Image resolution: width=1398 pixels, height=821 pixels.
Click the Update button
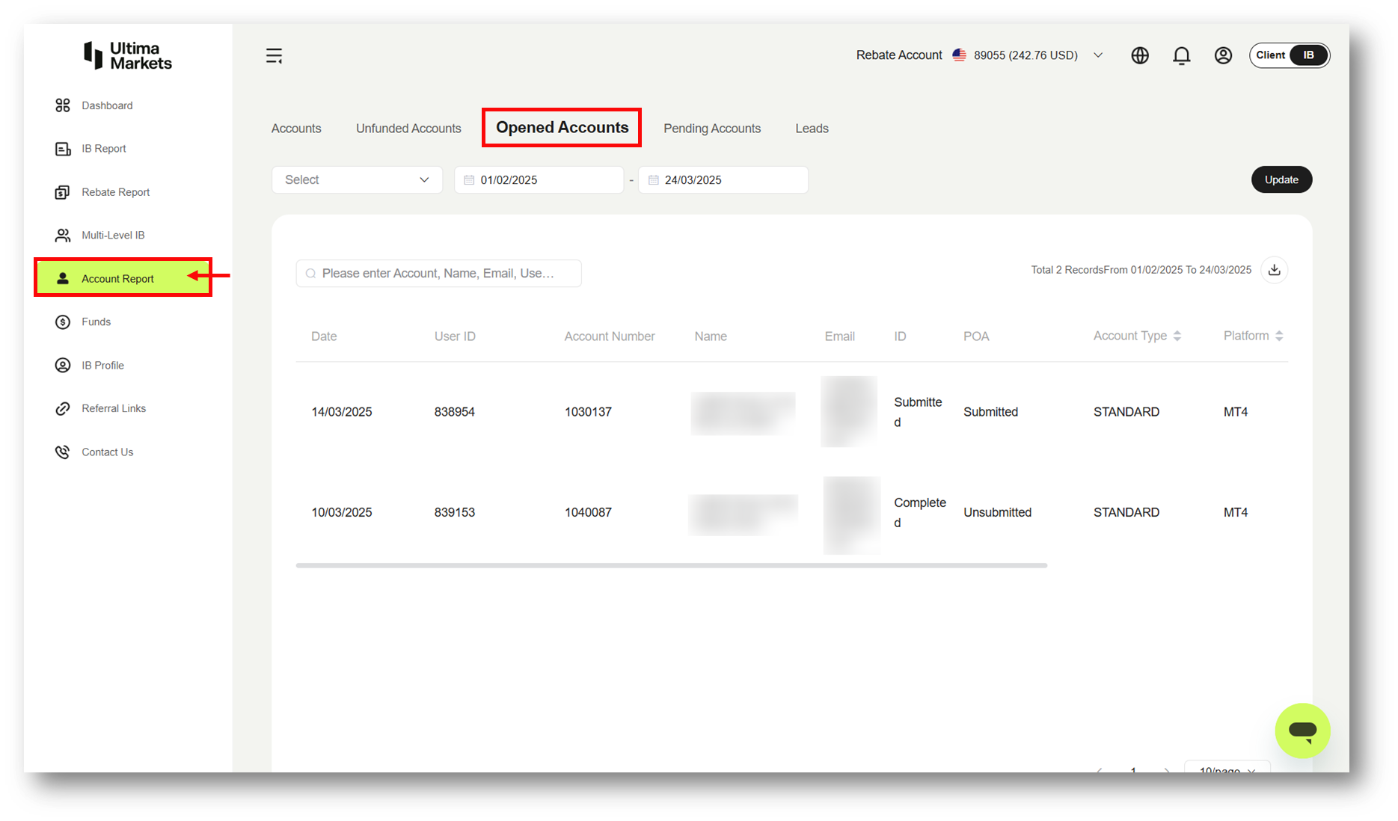tap(1281, 179)
